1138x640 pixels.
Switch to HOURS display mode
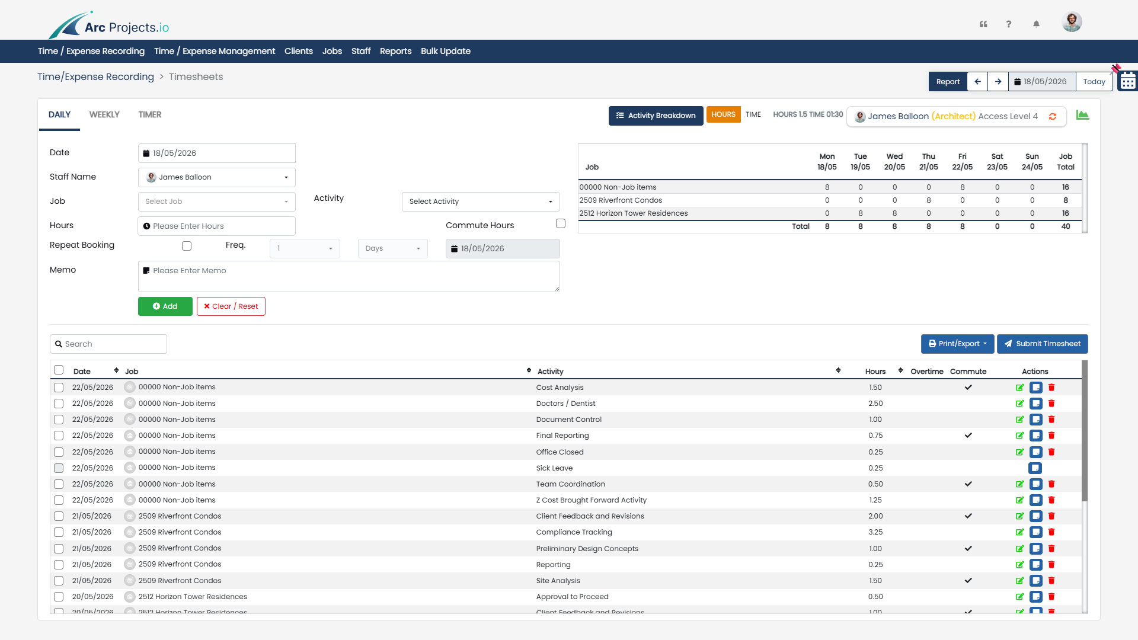[723, 114]
